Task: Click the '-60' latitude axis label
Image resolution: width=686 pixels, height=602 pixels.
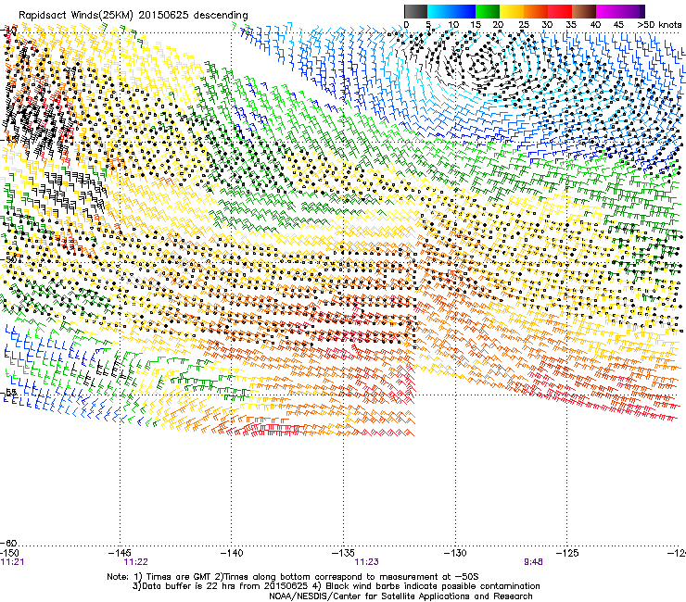Action: (8, 543)
